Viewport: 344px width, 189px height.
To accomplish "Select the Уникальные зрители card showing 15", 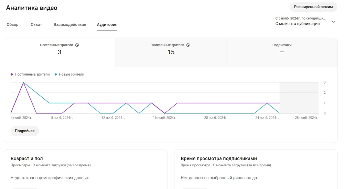I will click(171, 52).
